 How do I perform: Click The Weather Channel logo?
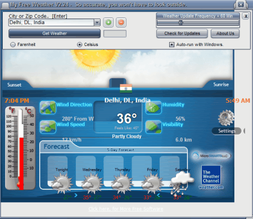click(211, 175)
